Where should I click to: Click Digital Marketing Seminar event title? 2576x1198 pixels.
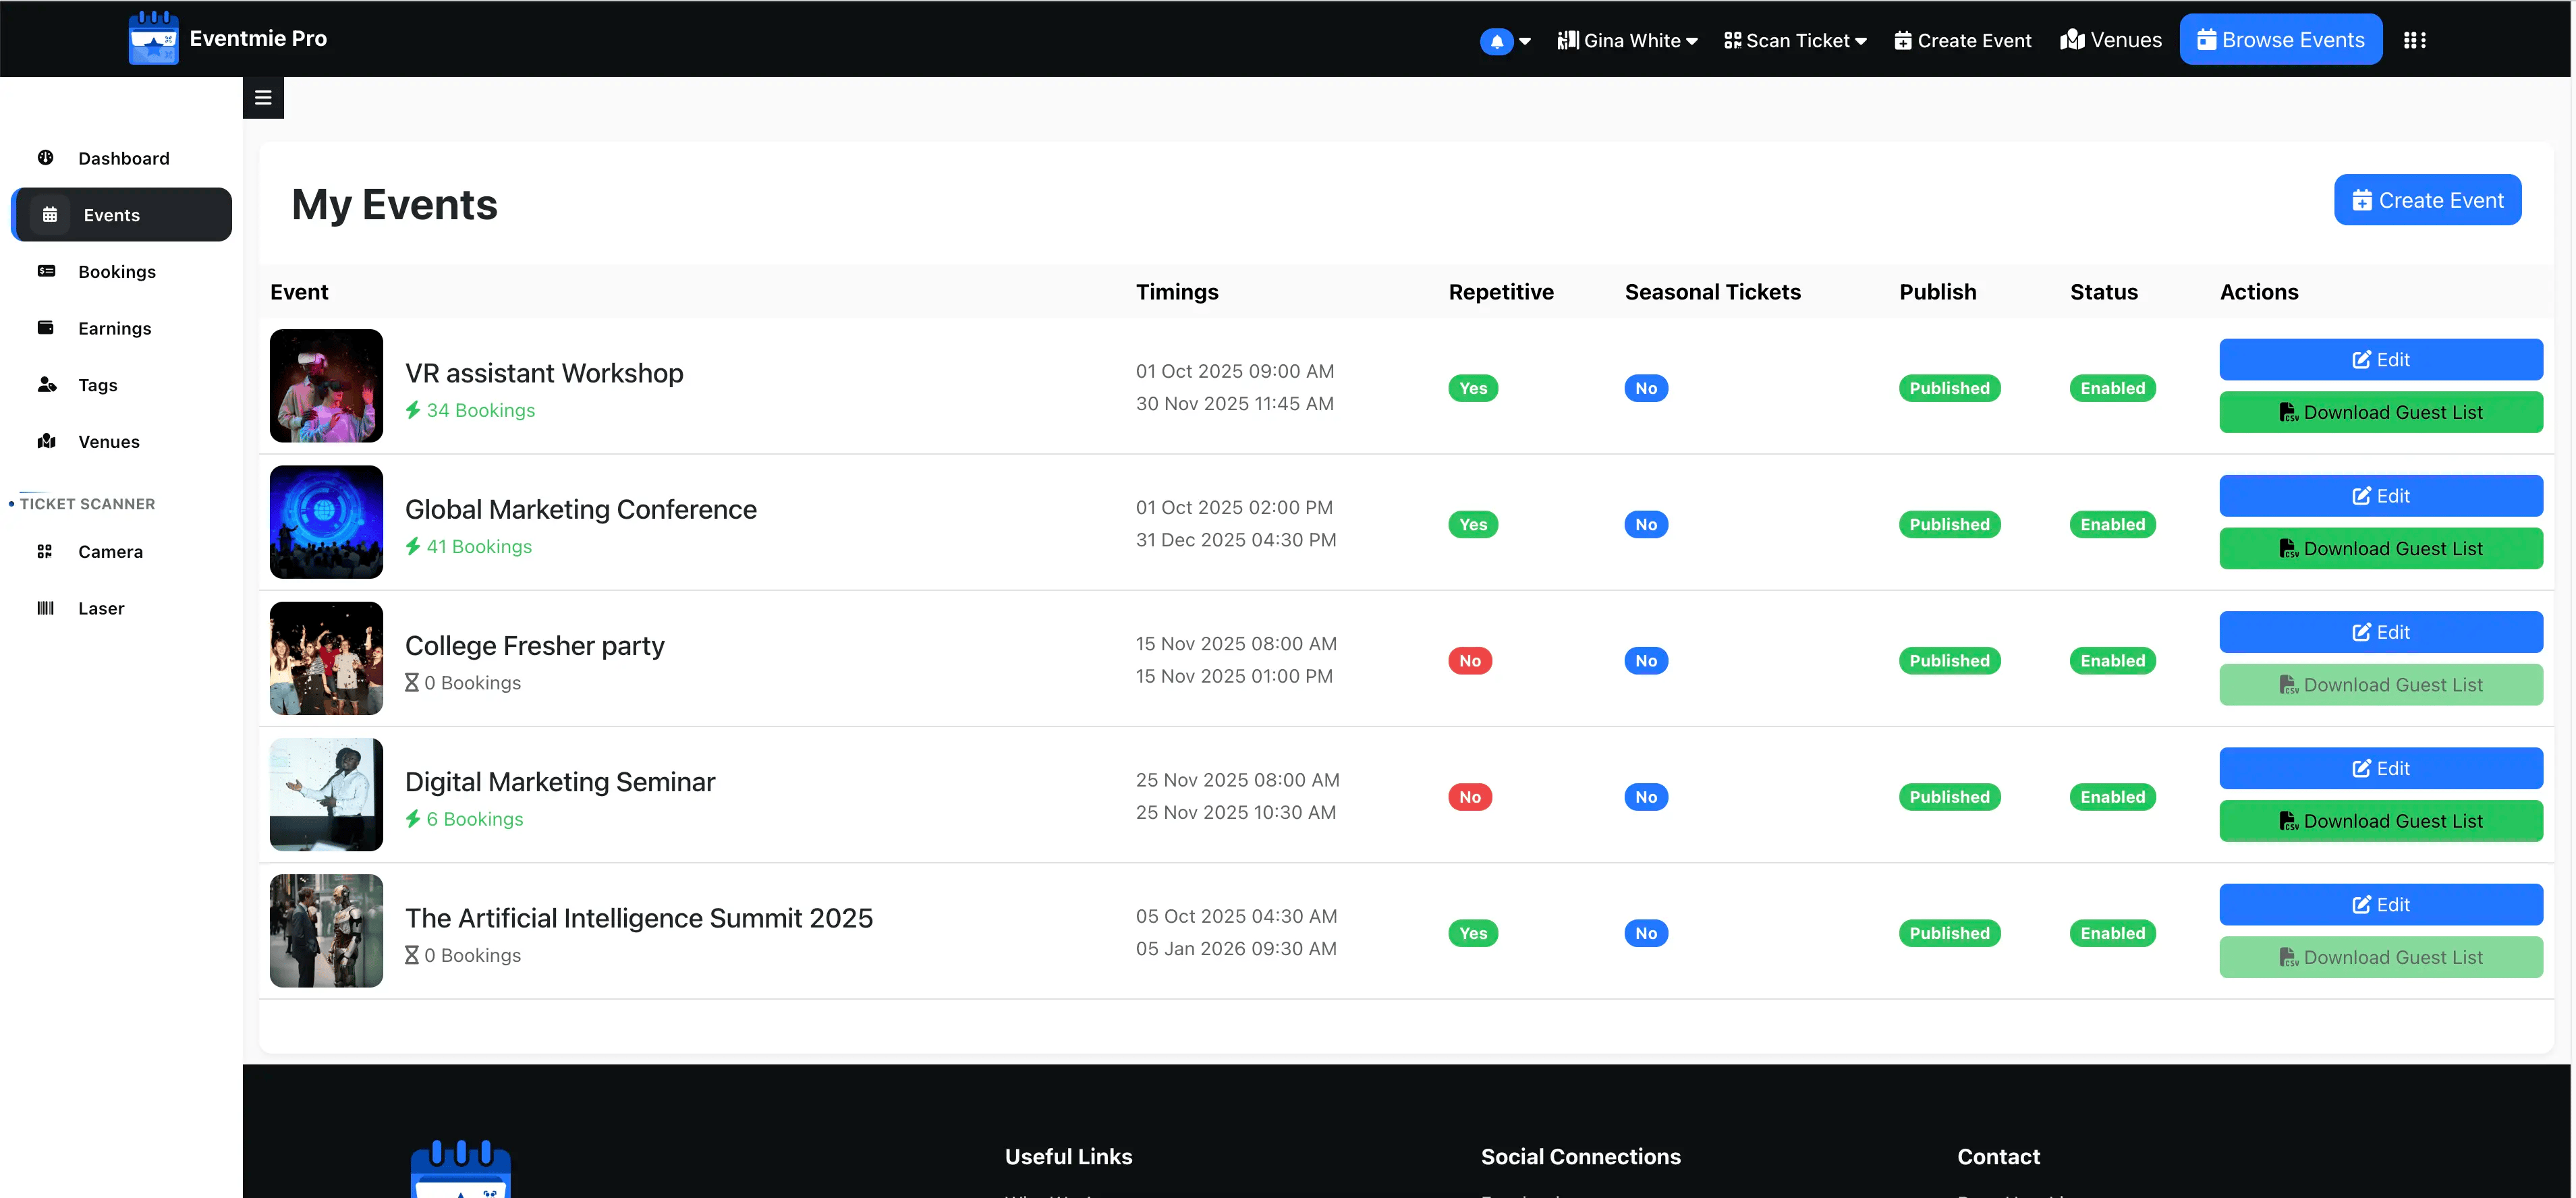click(559, 781)
